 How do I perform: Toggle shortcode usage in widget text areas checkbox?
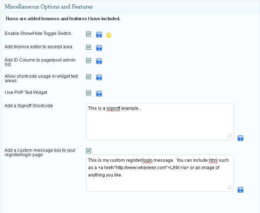[89, 77]
